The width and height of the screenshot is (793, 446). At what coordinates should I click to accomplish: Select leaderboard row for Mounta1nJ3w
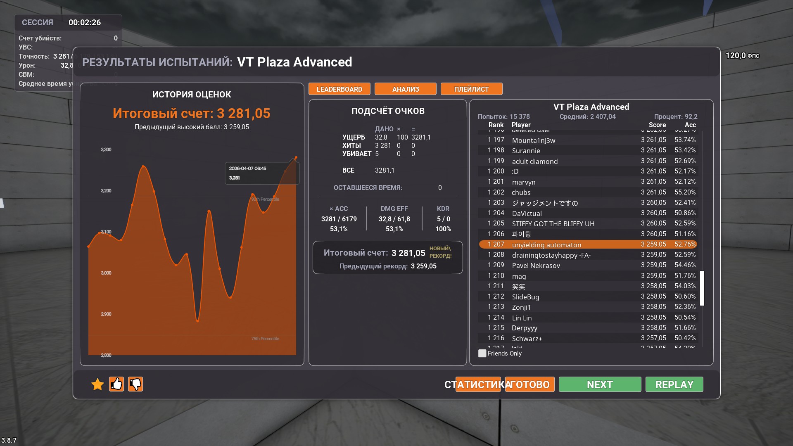click(533, 140)
